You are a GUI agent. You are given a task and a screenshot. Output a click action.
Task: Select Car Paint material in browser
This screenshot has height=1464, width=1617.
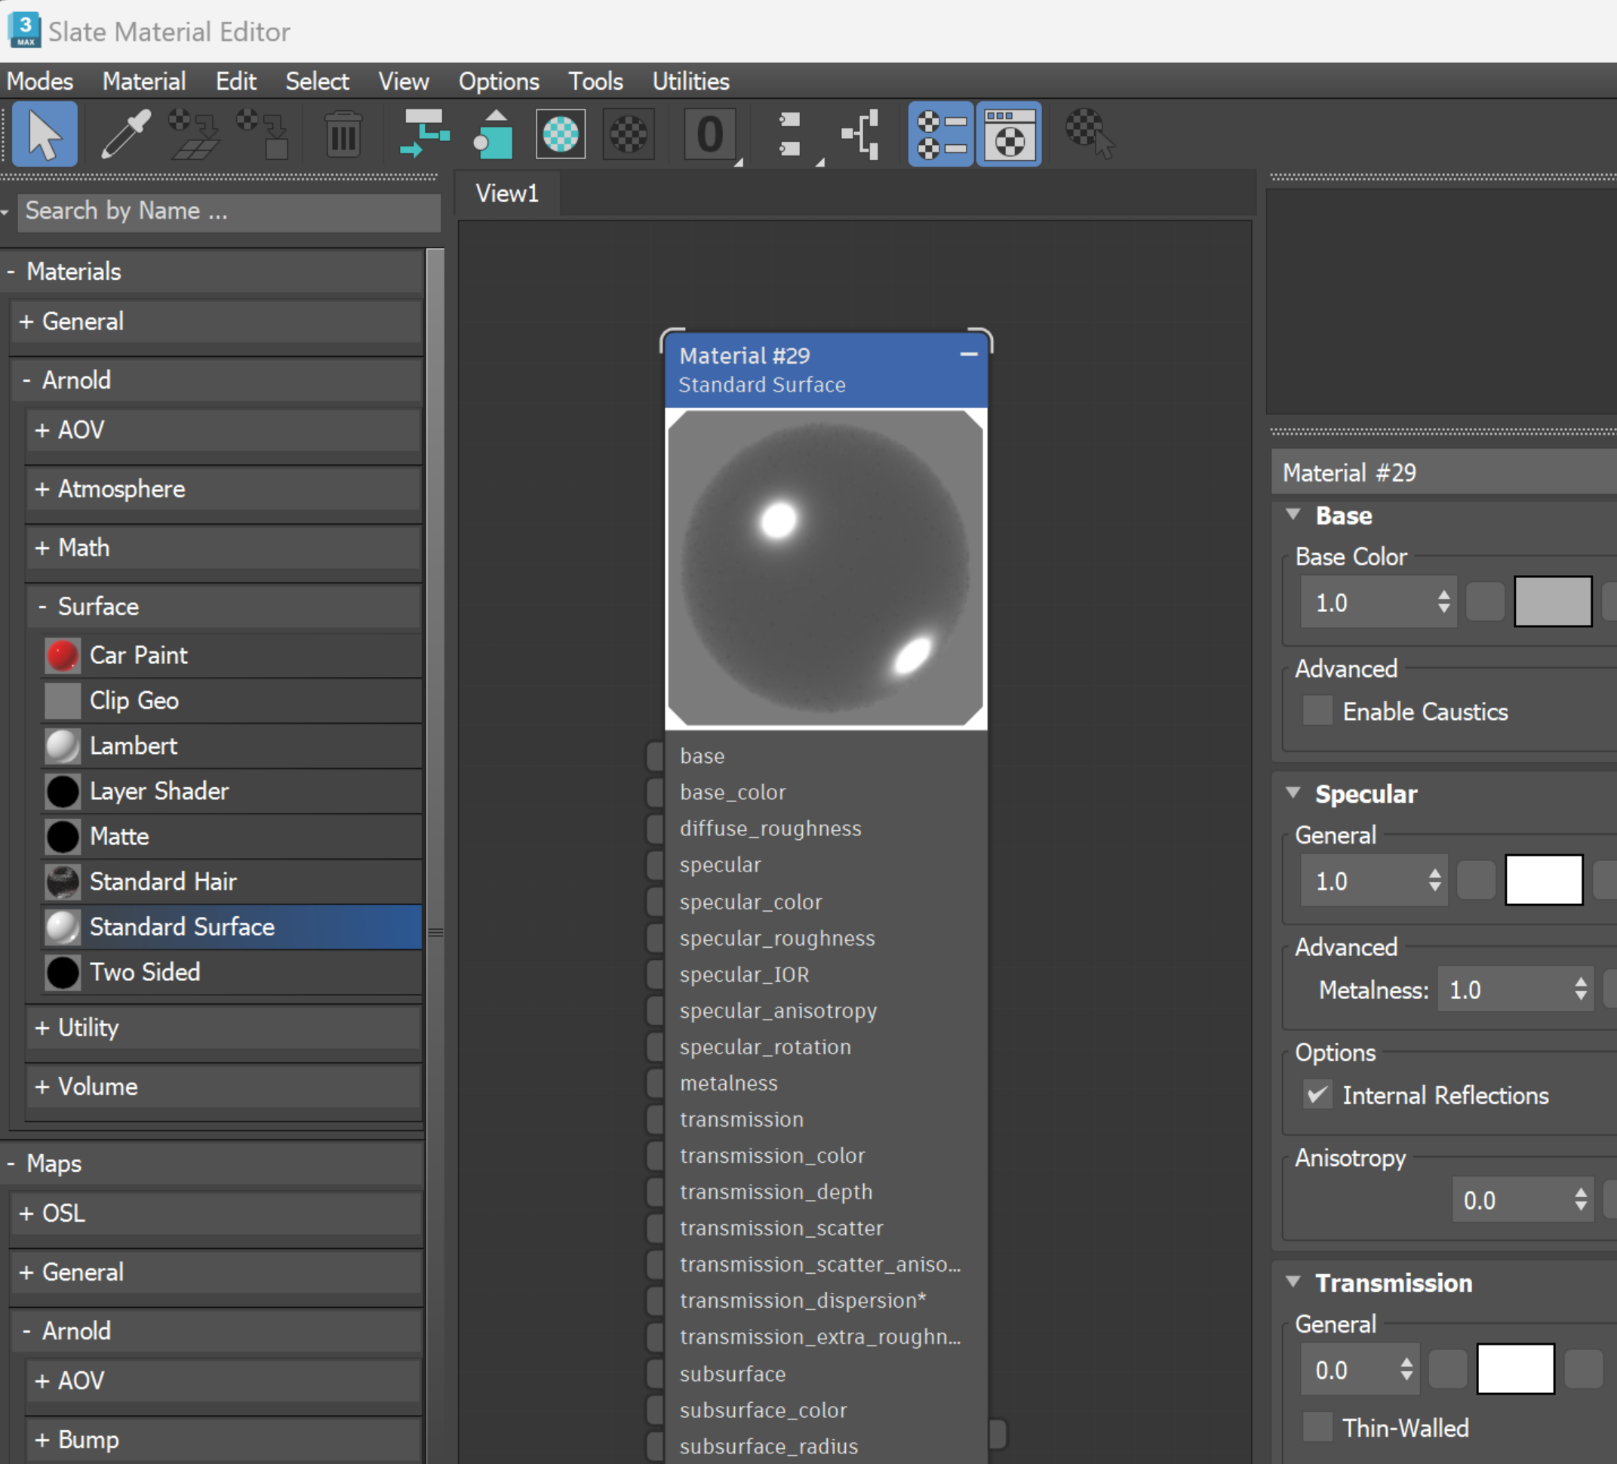138,655
